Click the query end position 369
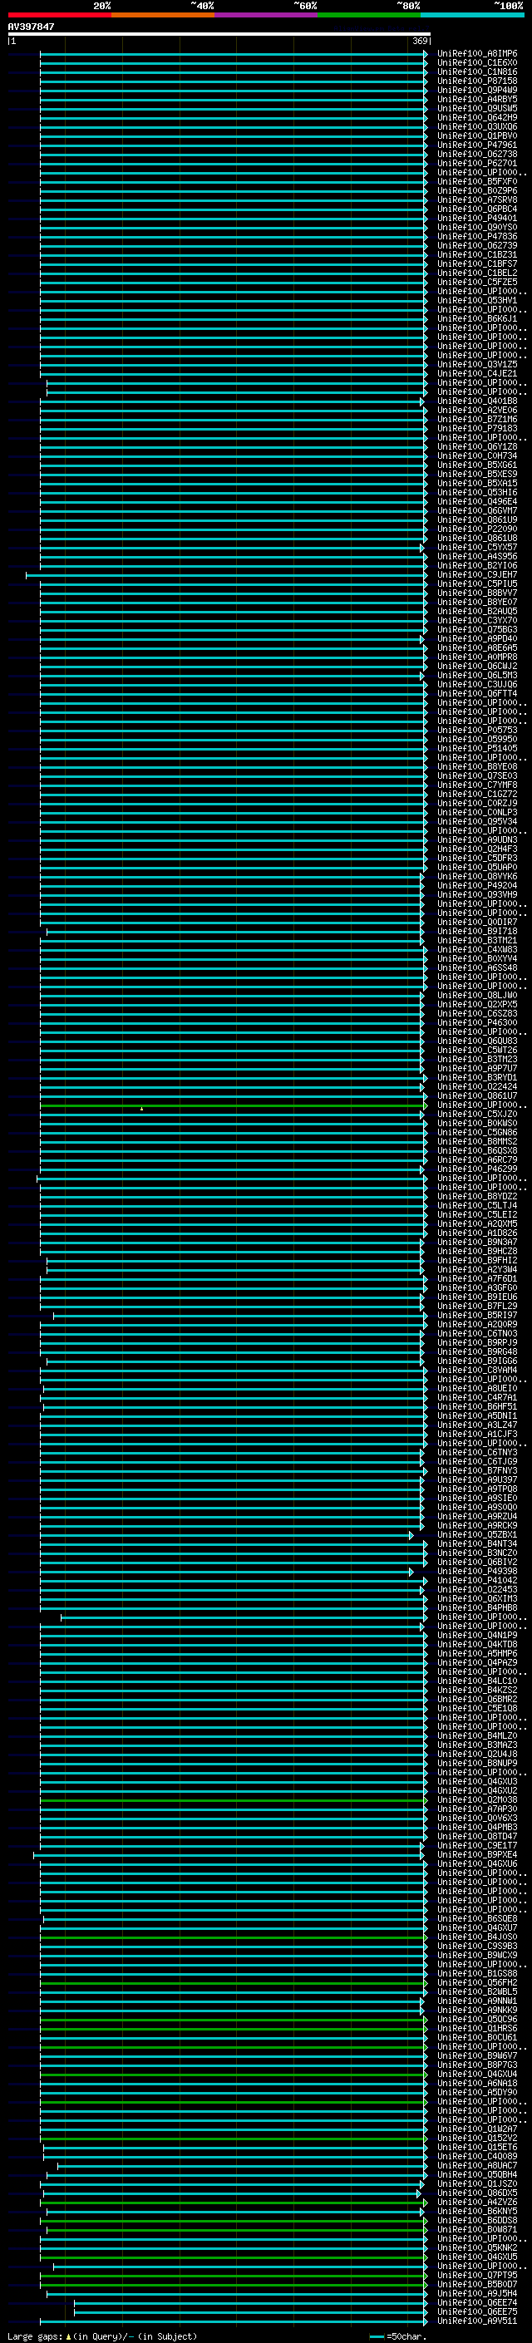The width and height of the screenshot is (532, 2343). 420,41
